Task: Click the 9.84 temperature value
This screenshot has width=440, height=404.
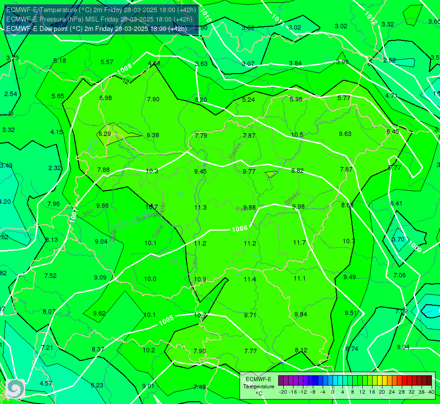Action: (x=301, y=314)
